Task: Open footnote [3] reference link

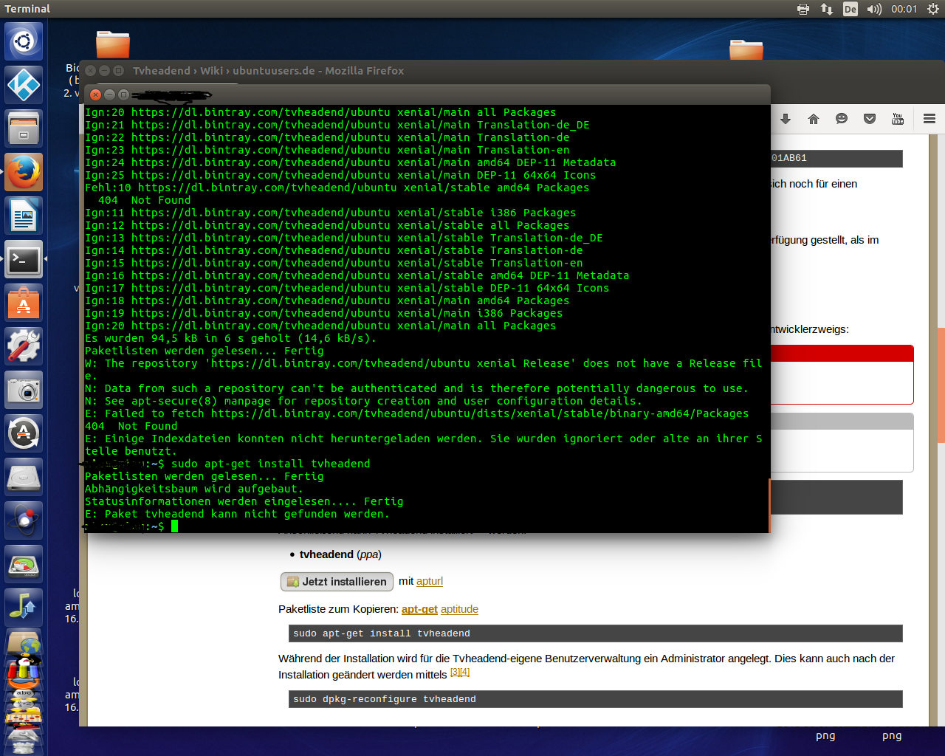Action: pos(455,672)
